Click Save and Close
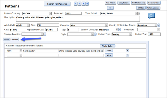The height and width of the screenshot is (98, 167). pyautogui.click(x=154, y=3)
